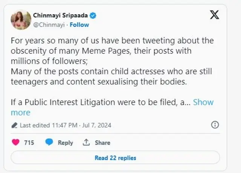Click the 715 likes count
Screen dimensions: 241x173
(29, 142)
